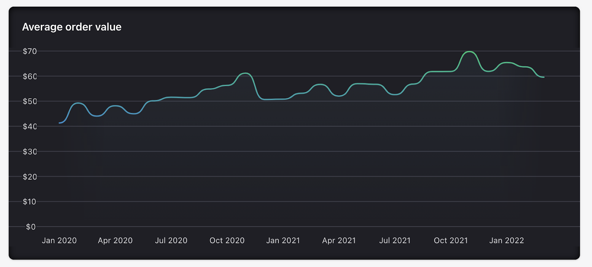
Task: Click the Jan 2021 x-axis label
Action: coord(283,241)
